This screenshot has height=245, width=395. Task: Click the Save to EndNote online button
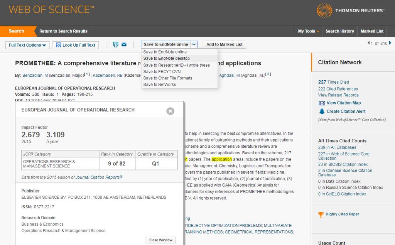click(x=166, y=45)
